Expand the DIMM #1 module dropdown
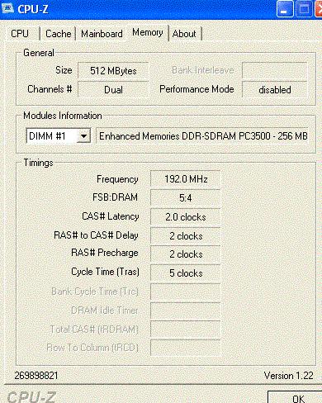The height and width of the screenshot is (403, 322). click(x=83, y=136)
